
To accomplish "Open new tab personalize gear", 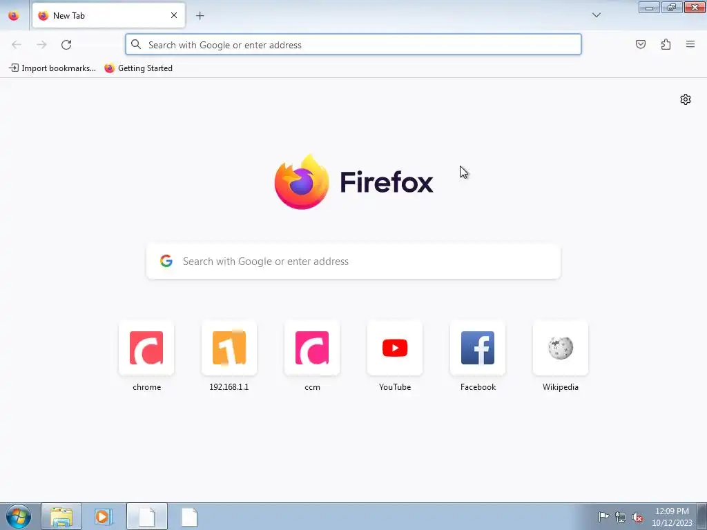I will click(686, 99).
